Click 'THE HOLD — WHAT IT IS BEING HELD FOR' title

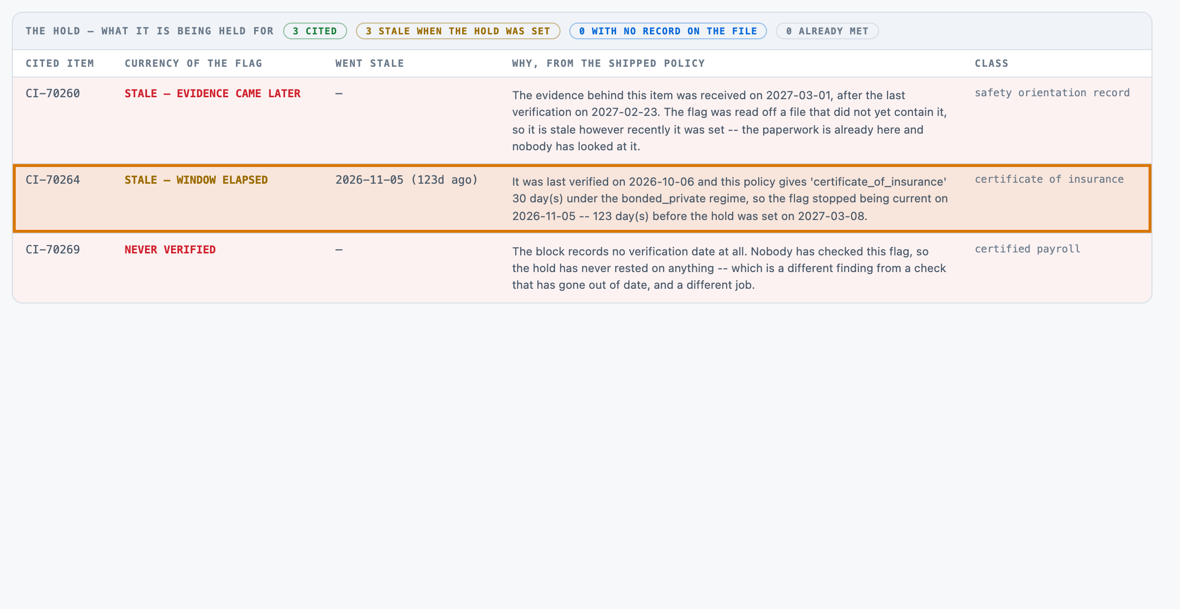coord(149,31)
